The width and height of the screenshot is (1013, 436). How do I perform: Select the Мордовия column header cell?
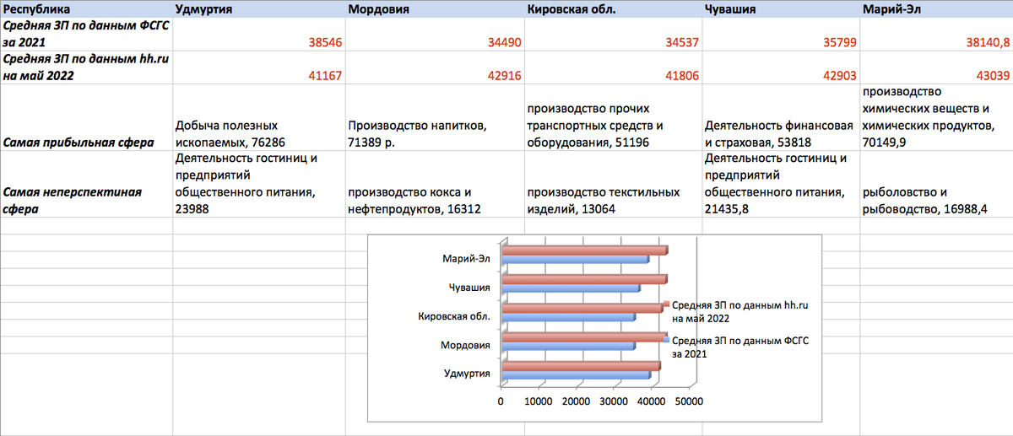pyautogui.click(x=435, y=8)
